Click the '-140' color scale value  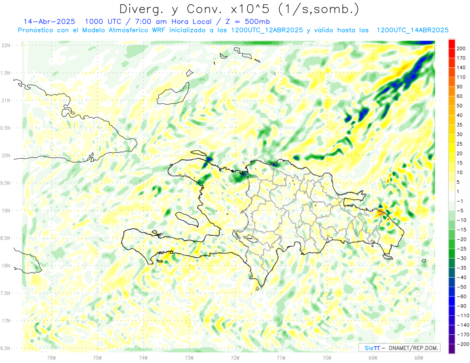(463, 325)
